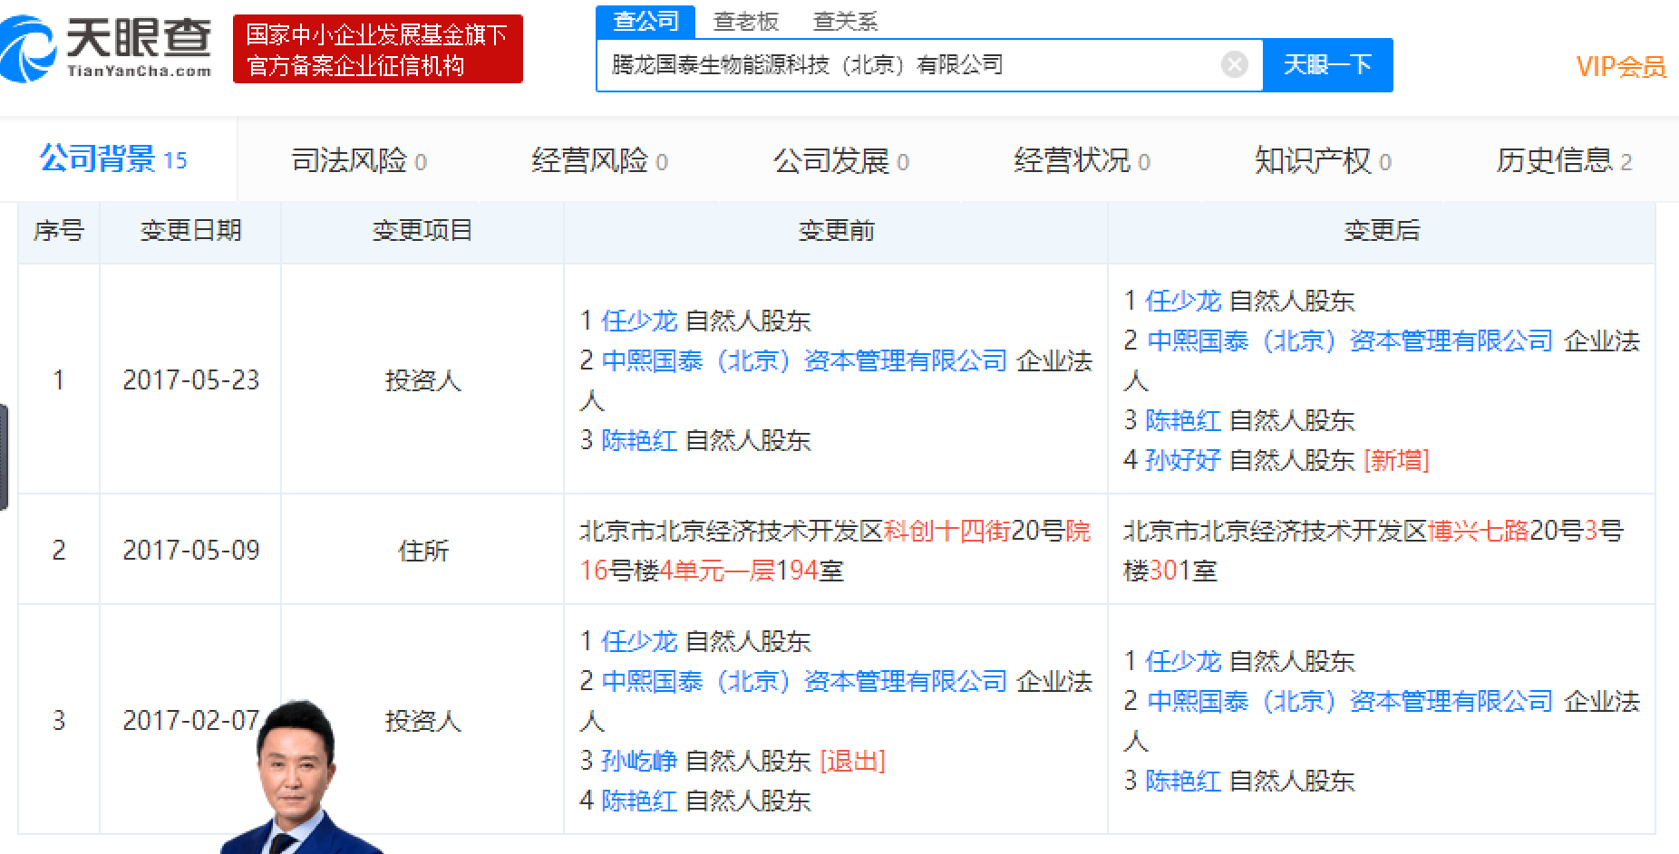
Task: Select the date 2017-05-09
Action: click(191, 550)
